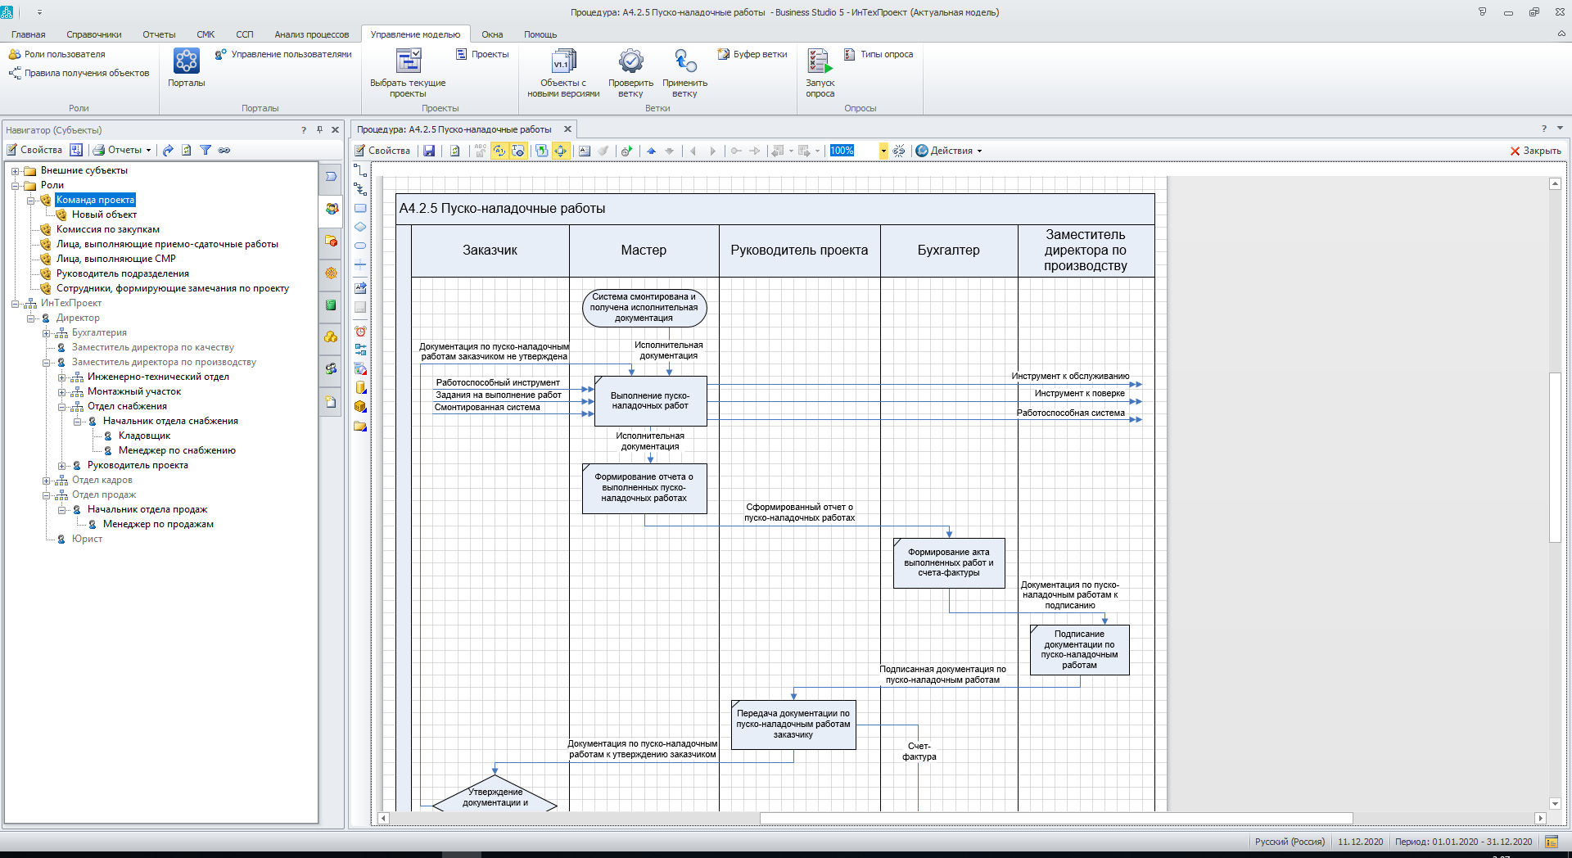Switch to the Справочники ribbon tab
1572x858 pixels.
(93, 34)
